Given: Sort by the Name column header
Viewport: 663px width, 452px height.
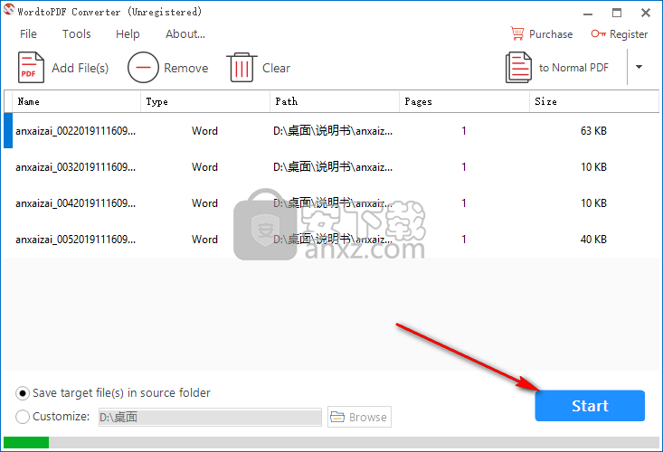Looking at the screenshot, I should [x=77, y=101].
